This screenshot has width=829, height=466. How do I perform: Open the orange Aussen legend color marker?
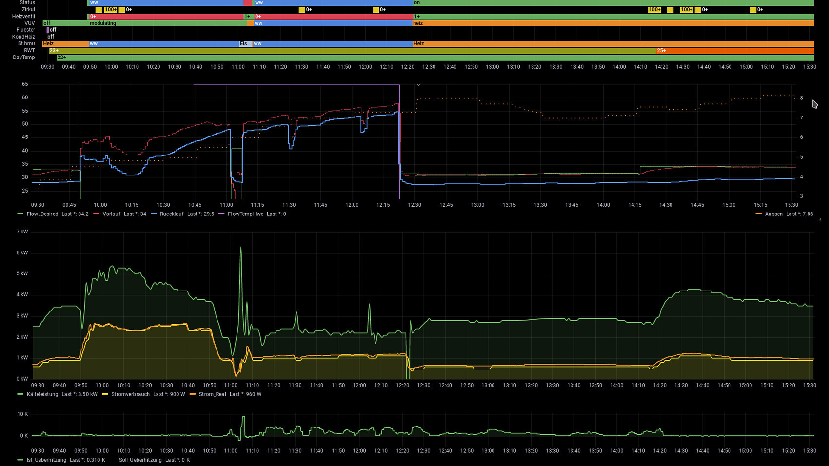click(758, 214)
